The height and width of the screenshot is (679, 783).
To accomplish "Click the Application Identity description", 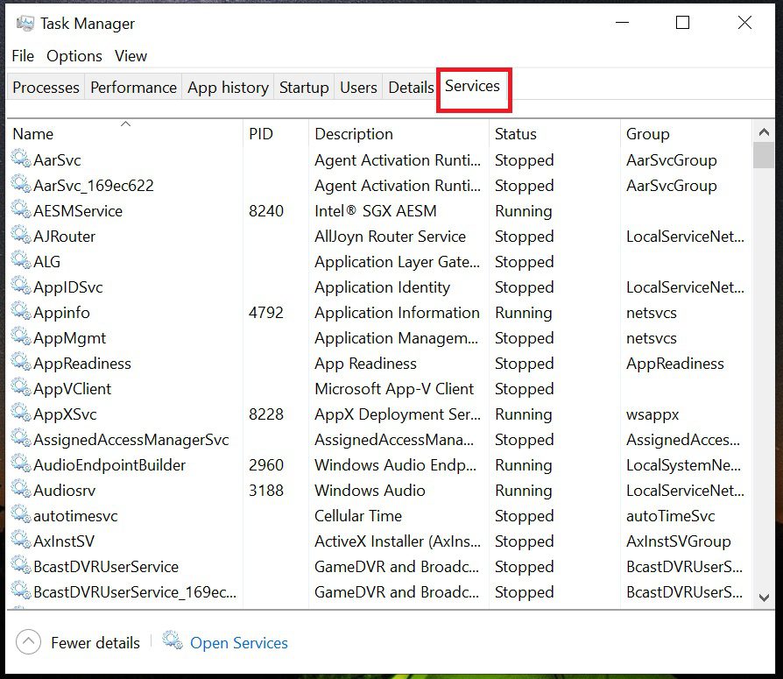I will [383, 287].
